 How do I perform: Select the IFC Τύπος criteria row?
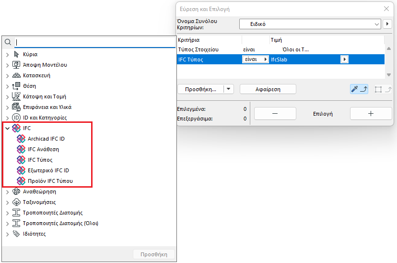point(280,60)
